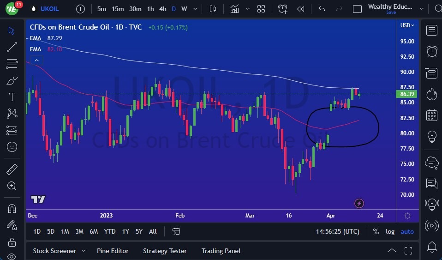Switch to 30m timeframe
Image resolution: width=442 pixels, height=260 pixels.
[135, 9]
